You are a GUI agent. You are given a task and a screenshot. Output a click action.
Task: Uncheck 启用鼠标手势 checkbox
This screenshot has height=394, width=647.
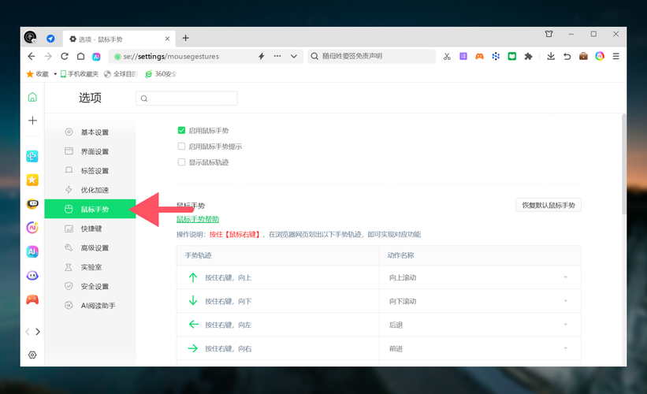[x=181, y=130]
